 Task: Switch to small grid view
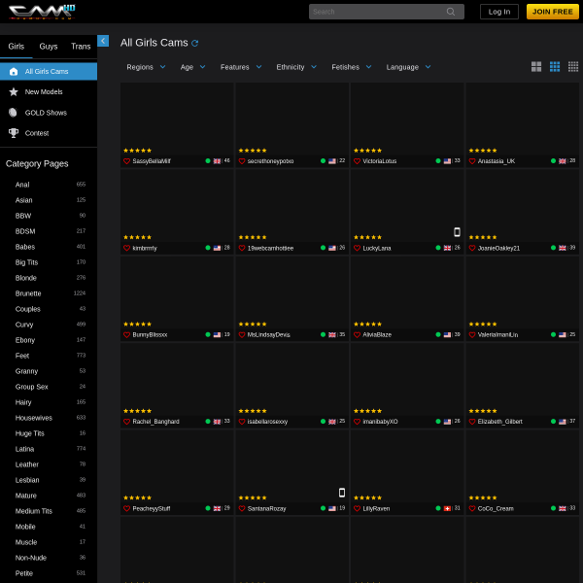tap(573, 66)
